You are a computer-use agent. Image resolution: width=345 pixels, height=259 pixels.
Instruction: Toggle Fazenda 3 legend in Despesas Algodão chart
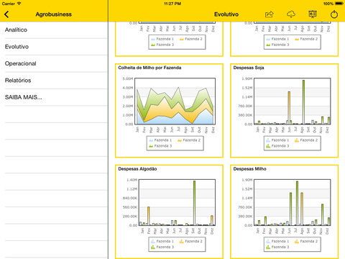click(x=162, y=247)
